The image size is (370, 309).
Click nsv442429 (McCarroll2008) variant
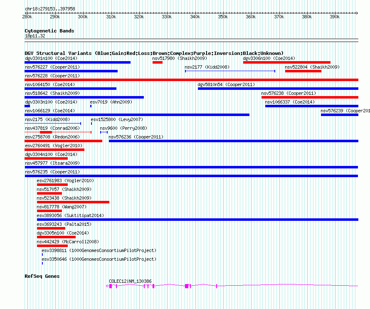tap(52, 246)
